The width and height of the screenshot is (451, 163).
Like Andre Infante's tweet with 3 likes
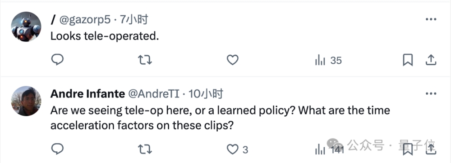237,149
